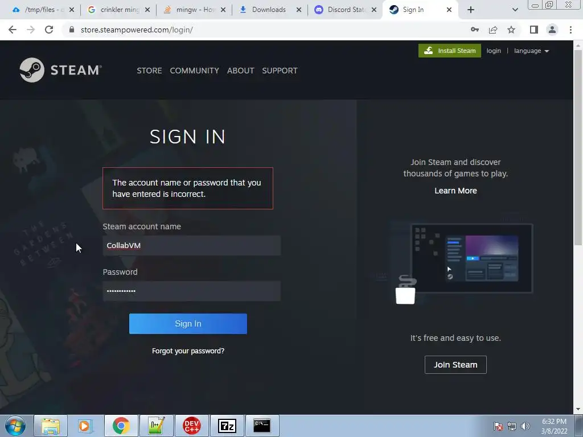This screenshot has height=437, width=583.
Task: Focus the Steam account name field
Action: point(191,245)
